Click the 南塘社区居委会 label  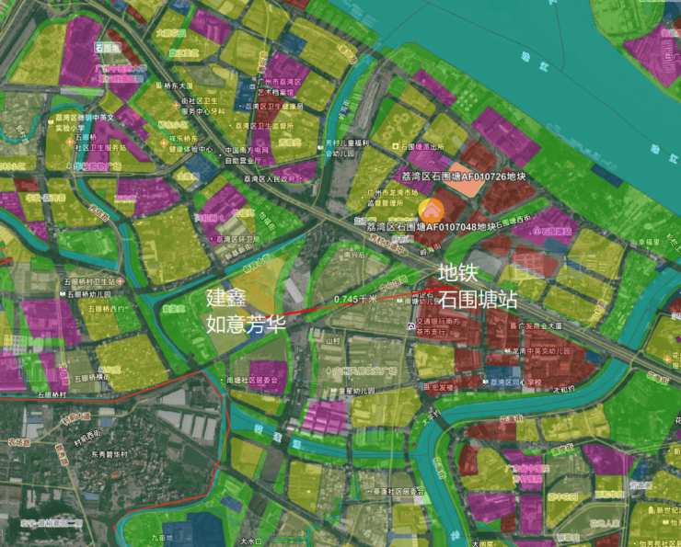tap(252, 380)
